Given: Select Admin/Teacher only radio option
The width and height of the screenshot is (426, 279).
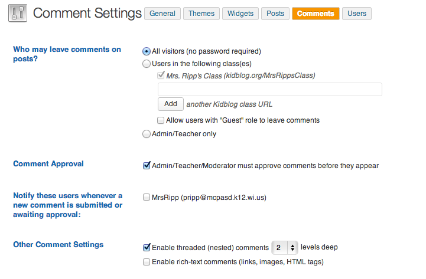Looking at the screenshot, I should [147, 134].
